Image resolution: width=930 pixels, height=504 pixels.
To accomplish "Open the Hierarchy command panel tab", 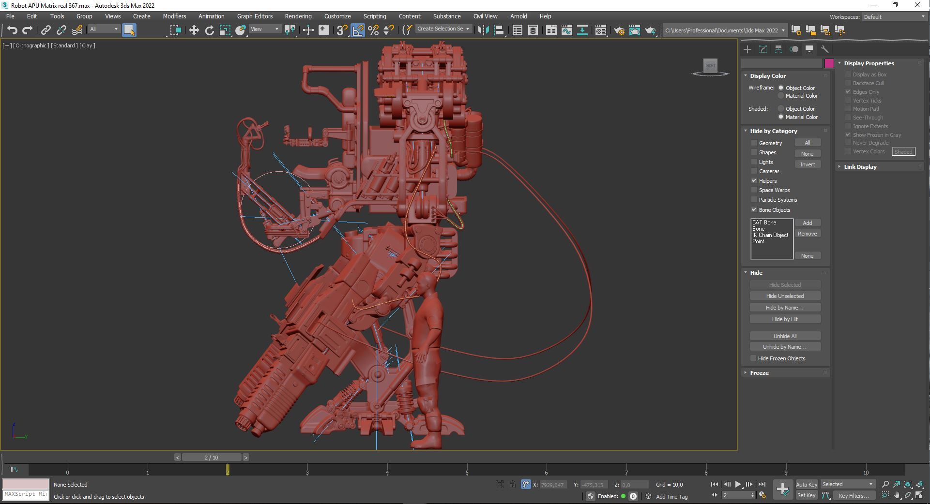I will click(x=778, y=49).
